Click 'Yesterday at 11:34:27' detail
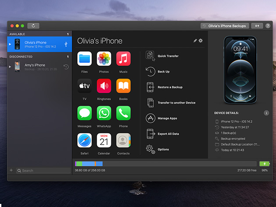The height and width of the screenshot is (207, 276). pos(235,127)
